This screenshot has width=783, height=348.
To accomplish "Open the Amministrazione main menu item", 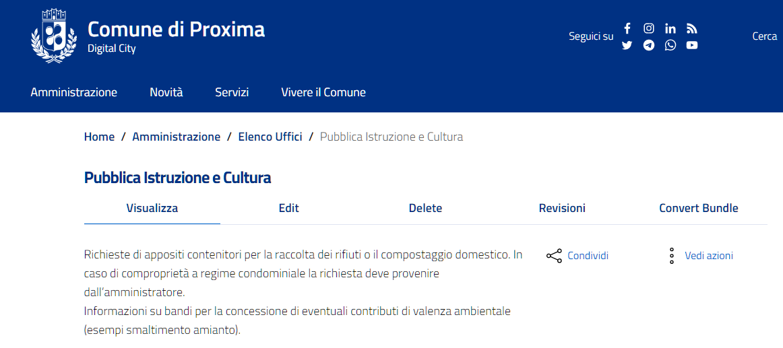I will pyautogui.click(x=73, y=92).
